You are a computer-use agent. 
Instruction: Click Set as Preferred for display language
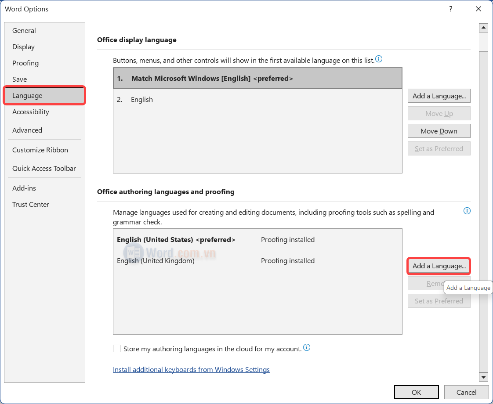coord(439,148)
